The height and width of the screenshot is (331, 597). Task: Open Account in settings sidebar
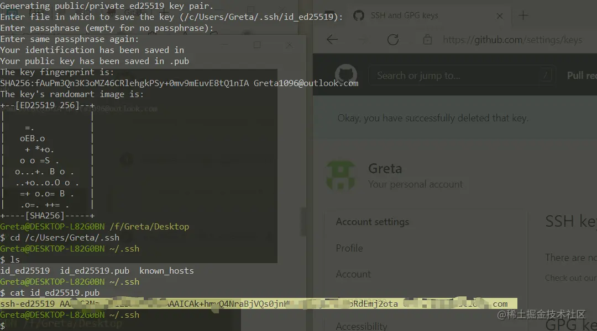[x=353, y=274]
